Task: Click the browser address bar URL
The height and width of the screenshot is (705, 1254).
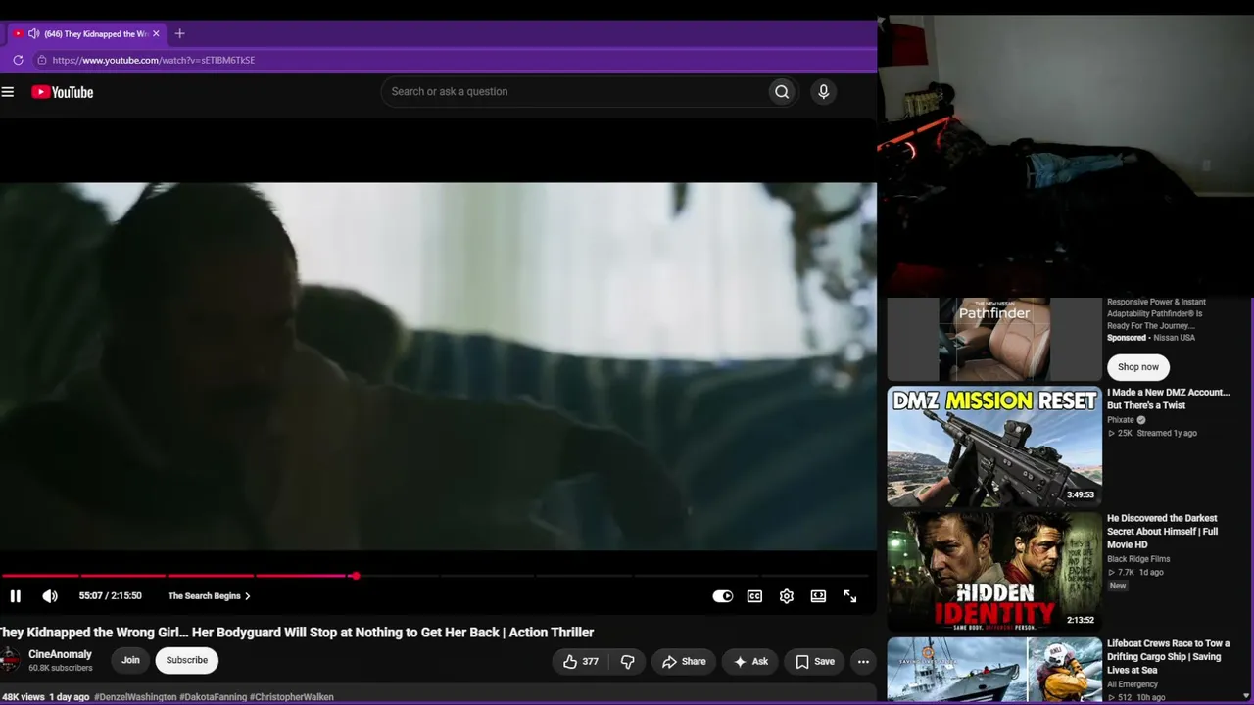Action: 154,60
